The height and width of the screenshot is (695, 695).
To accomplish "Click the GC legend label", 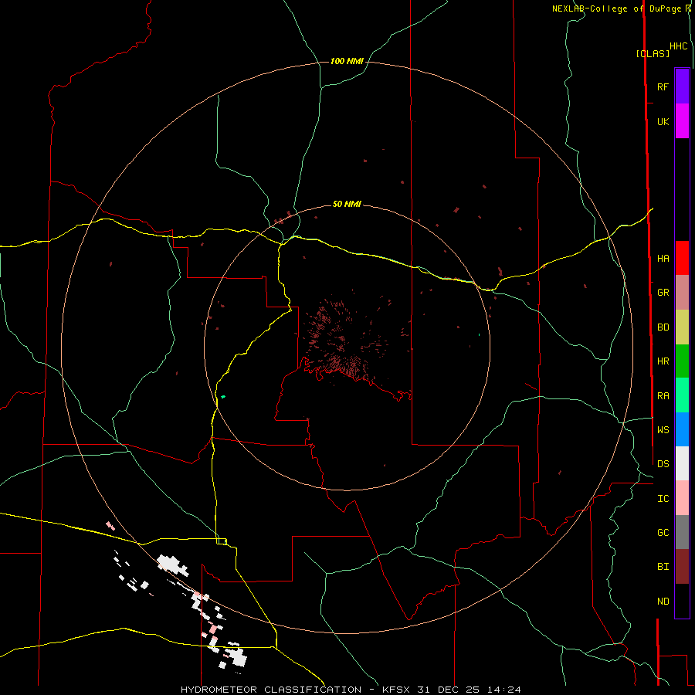I will [663, 533].
